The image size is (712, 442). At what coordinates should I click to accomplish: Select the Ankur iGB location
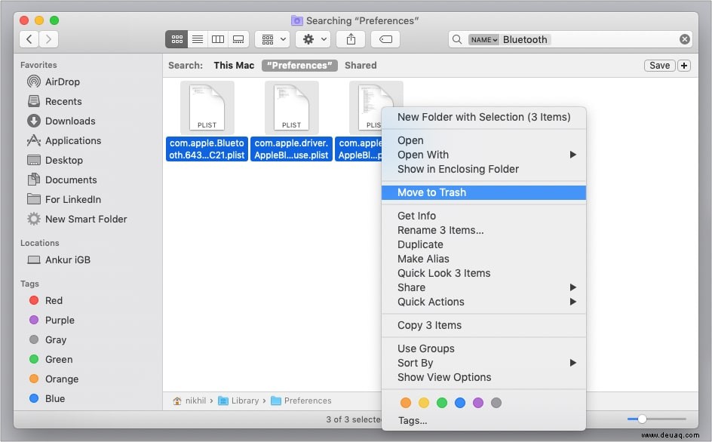[x=59, y=259]
